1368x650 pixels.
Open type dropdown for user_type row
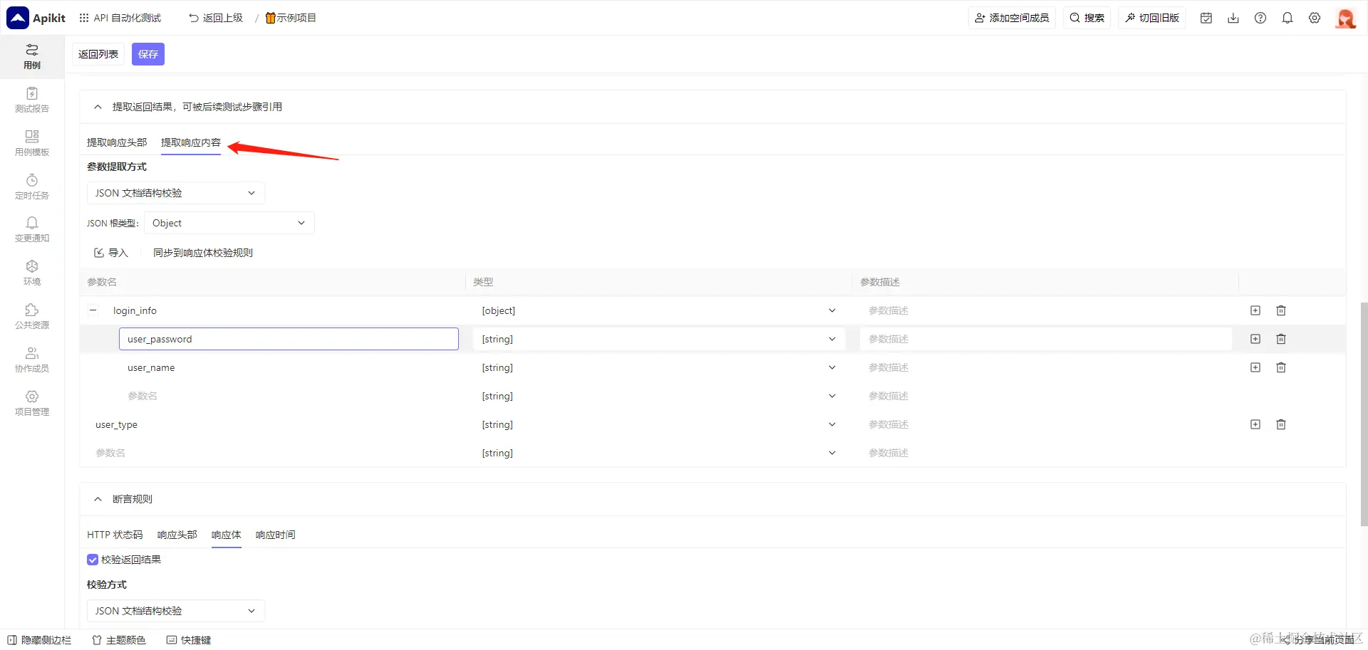tap(659, 424)
